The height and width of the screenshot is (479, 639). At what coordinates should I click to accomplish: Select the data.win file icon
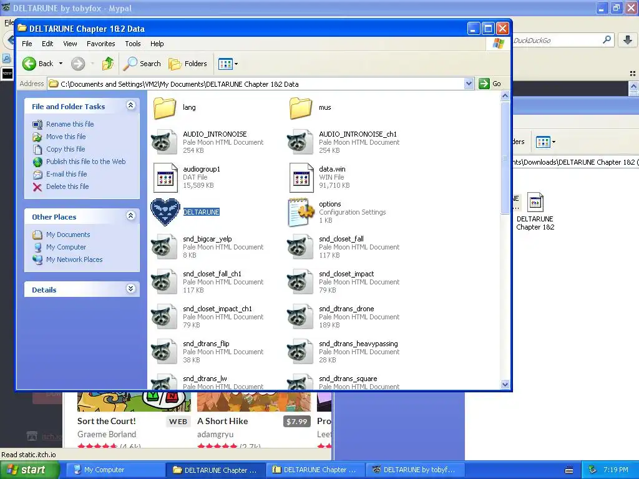coord(301,177)
